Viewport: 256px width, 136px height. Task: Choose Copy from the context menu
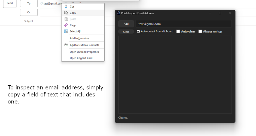tap(83, 13)
